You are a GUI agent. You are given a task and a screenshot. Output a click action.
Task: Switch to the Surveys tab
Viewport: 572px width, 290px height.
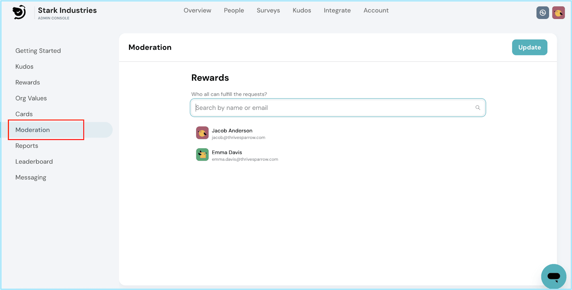(x=268, y=10)
